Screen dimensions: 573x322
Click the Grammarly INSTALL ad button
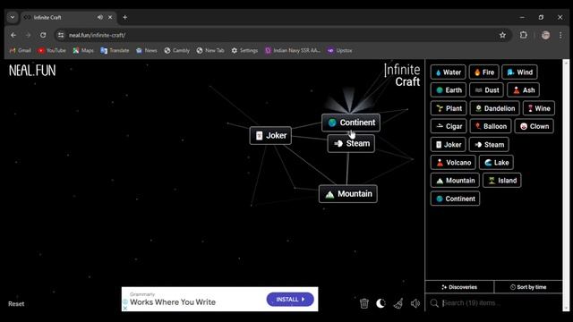[x=290, y=300]
